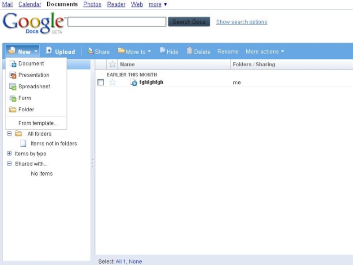Click the Folder icon in New menu
353x265 pixels.
coord(13,110)
